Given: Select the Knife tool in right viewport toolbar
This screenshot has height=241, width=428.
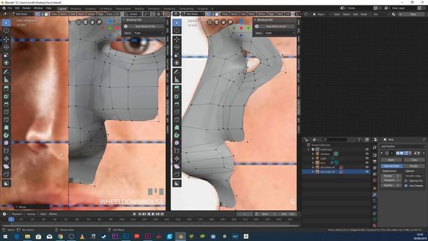Looking at the screenshot, I should click(177, 120).
